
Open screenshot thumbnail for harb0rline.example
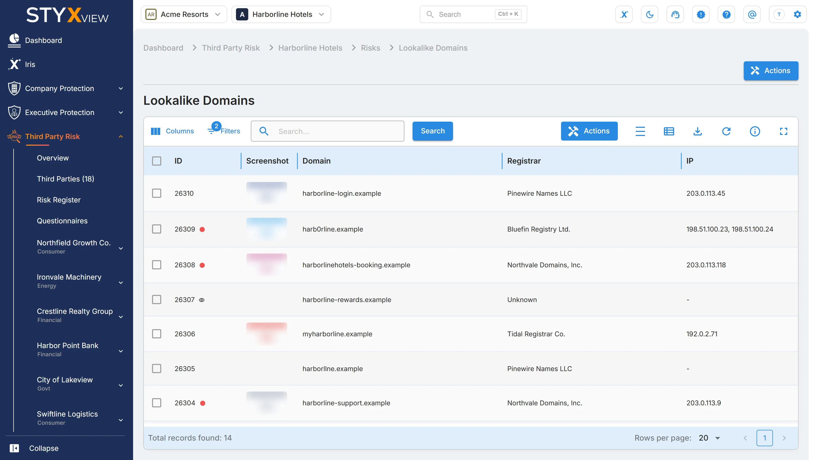[266, 229]
